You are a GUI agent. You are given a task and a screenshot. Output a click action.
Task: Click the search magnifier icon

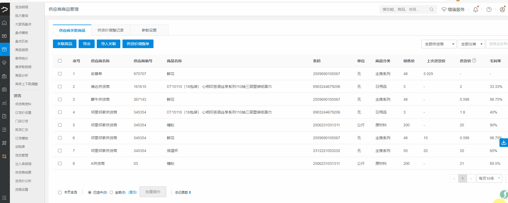(431, 9)
